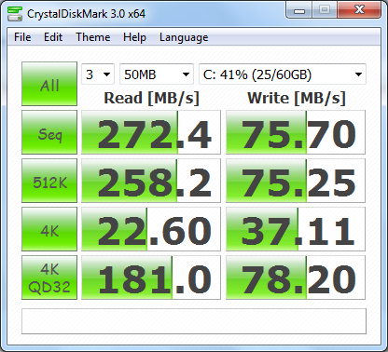Screen dimensions: 388x352
Task: Start the 512K benchmark test
Action: [x=49, y=181]
